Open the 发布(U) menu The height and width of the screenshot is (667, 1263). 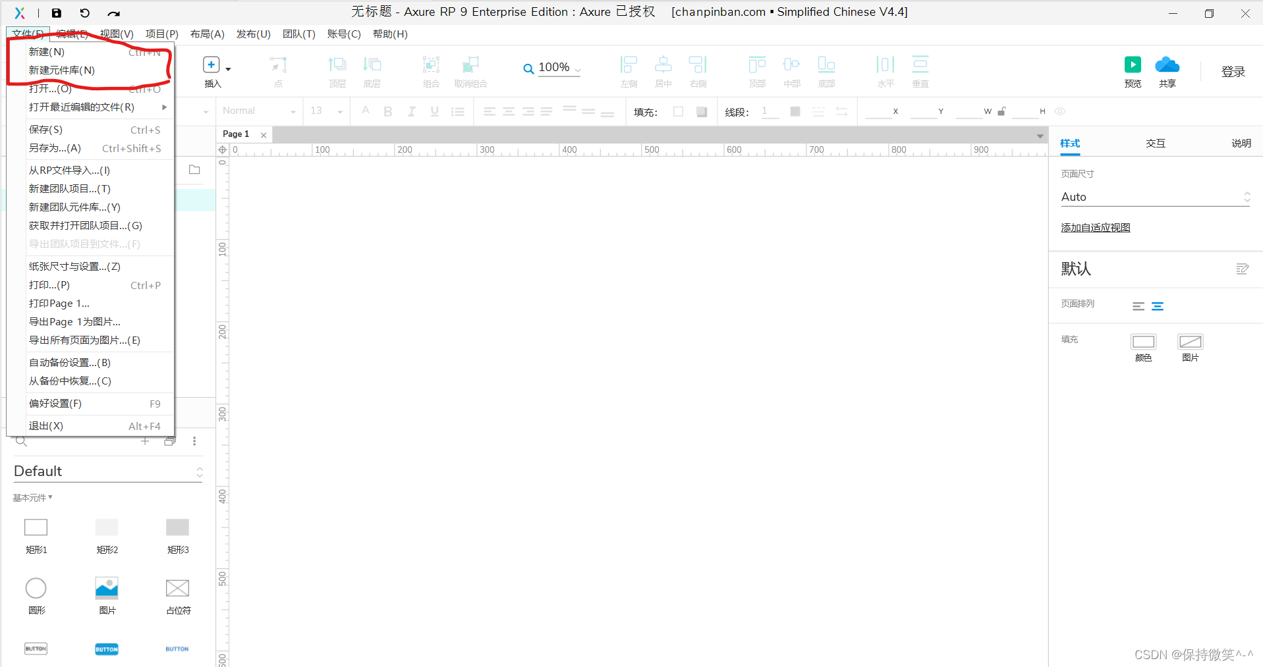point(254,34)
